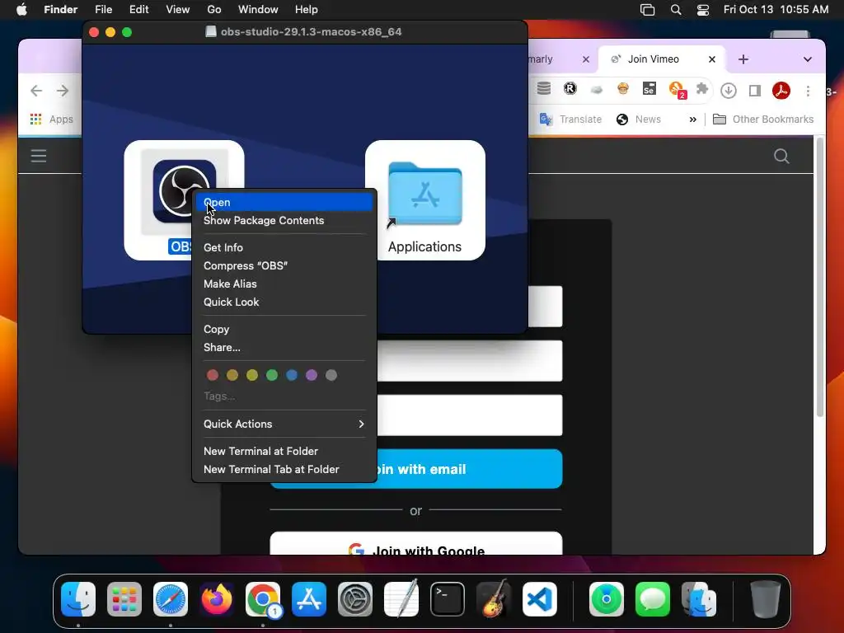The image size is (844, 633).
Task: Open the Window menu
Action: click(258, 10)
